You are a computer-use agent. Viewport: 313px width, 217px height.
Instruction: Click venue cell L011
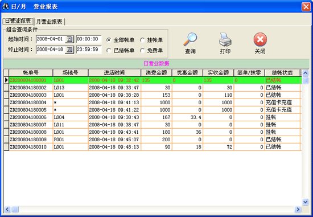pos(71,125)
